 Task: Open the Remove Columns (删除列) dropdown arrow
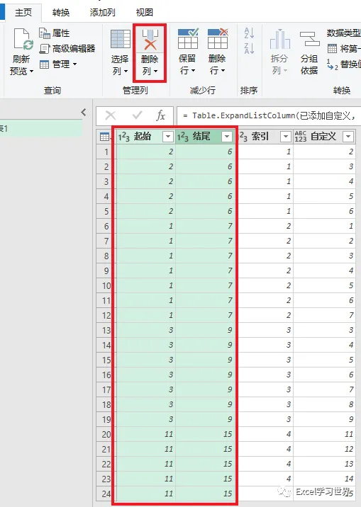(156, 71)
